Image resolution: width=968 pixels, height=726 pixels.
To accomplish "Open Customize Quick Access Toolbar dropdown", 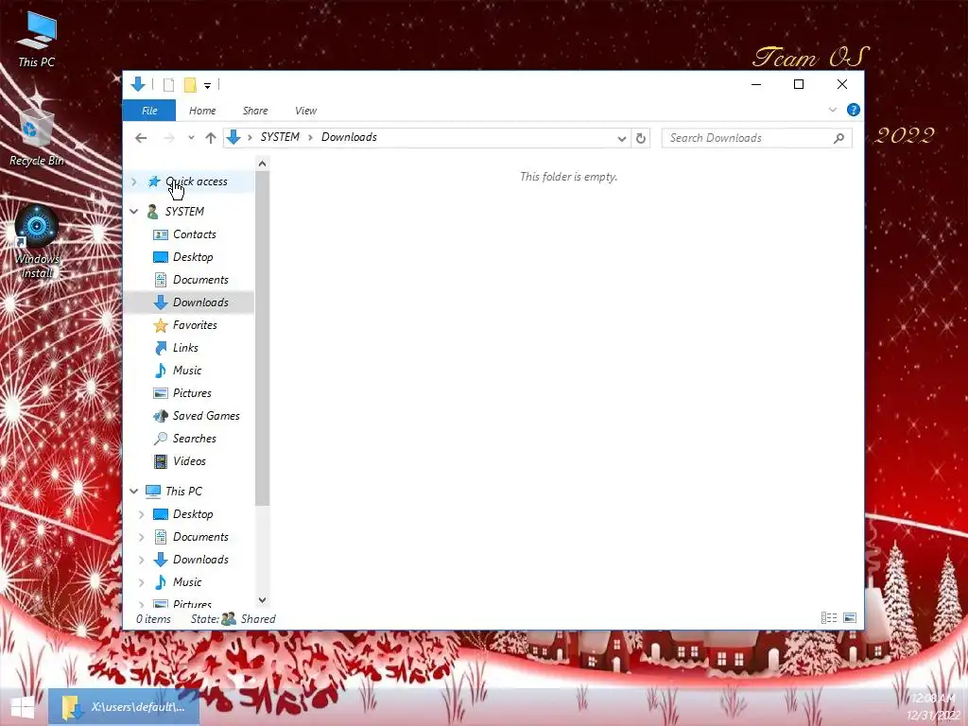I will (207, 86).
